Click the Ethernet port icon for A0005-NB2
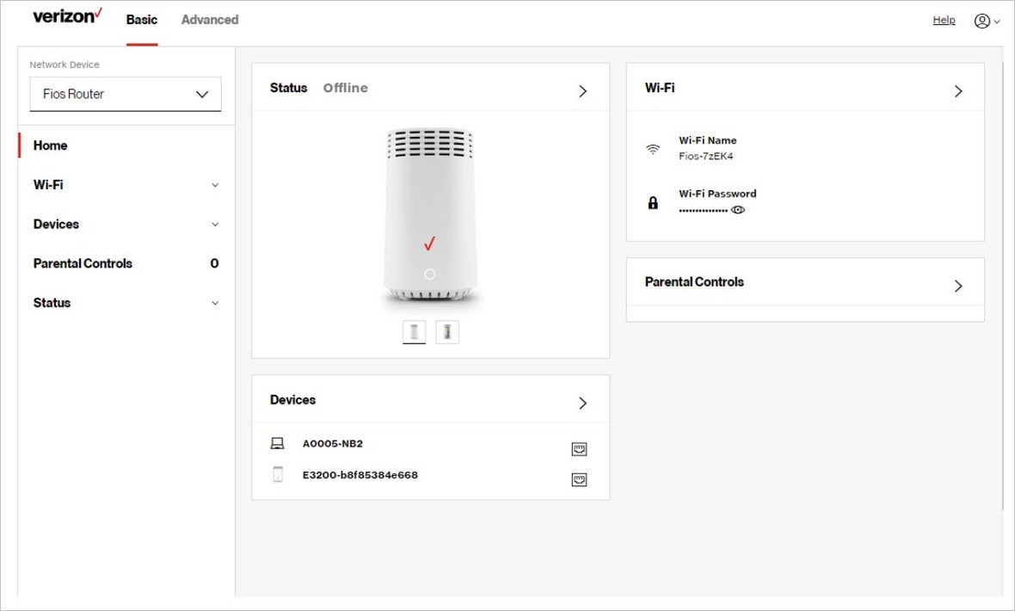Image resolution: width=1015 pixels, height=611 pixels. pos(579,448)
